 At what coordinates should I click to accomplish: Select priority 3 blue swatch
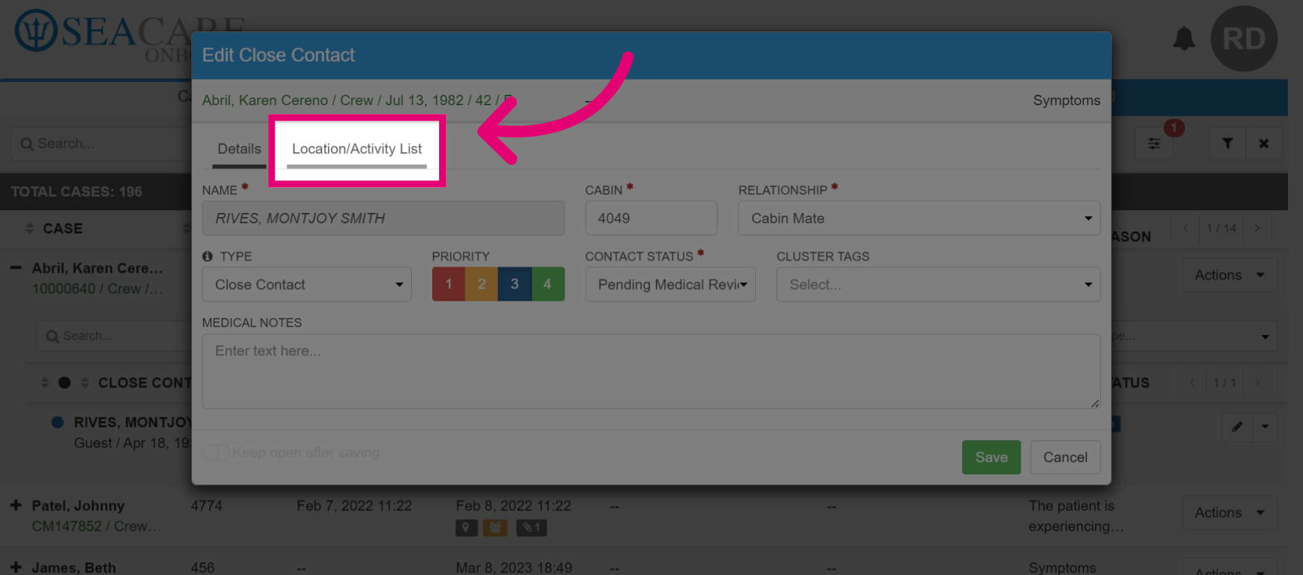tap(514, 284)
